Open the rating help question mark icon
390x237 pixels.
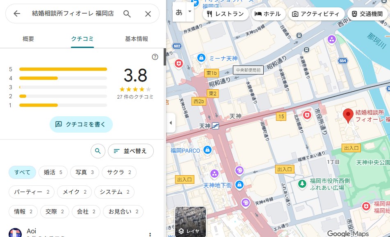point(155,57)
